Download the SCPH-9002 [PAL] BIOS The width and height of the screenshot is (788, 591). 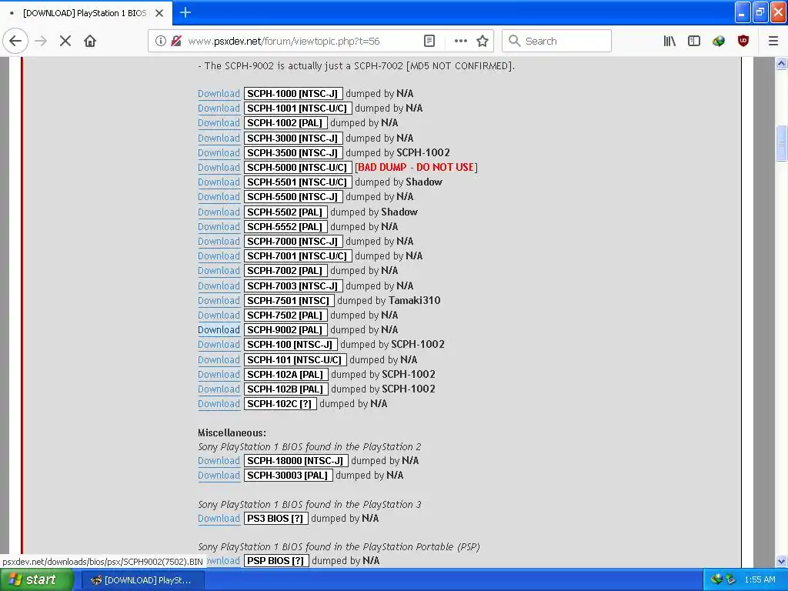point(219,329)
